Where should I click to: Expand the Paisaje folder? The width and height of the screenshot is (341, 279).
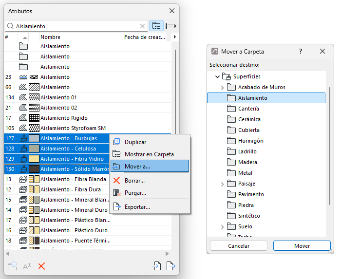[222, 184]
